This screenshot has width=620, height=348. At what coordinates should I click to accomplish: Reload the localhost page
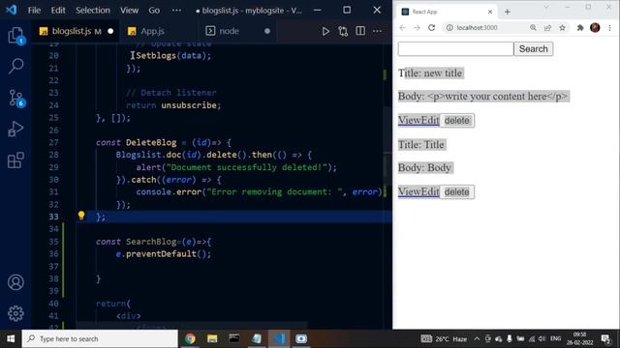432,28
